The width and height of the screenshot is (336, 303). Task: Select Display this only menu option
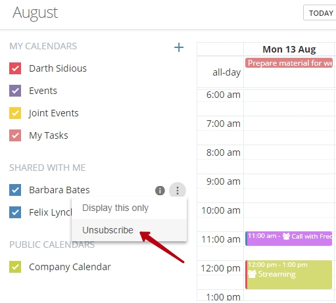point(130,208)
